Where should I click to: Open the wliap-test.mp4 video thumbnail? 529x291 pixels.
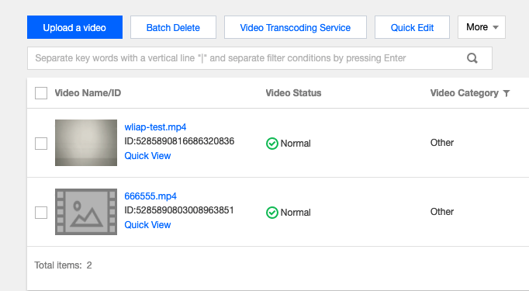pyautogui.click(x=86, y=143)
